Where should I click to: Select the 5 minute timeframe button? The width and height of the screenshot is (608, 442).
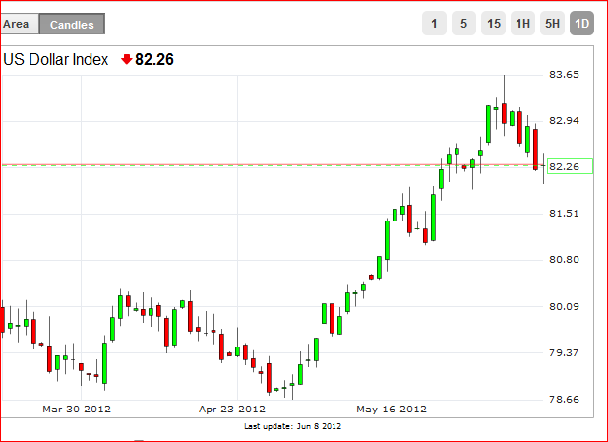(463, 24)
